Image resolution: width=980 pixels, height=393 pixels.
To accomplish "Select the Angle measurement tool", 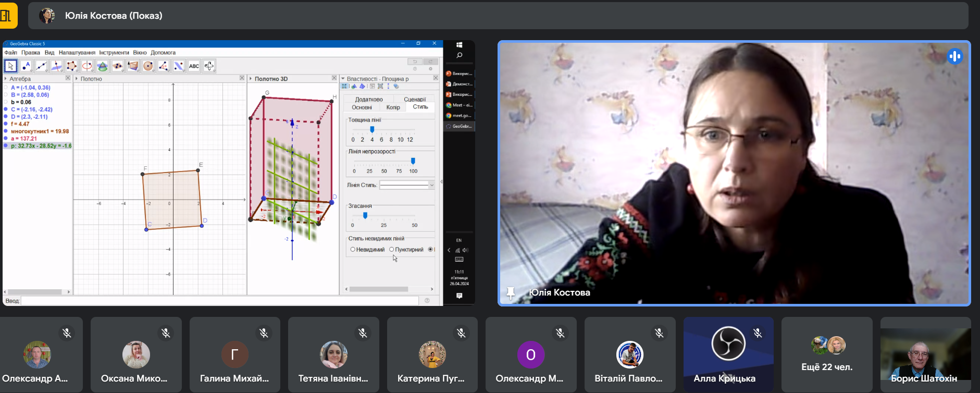I will pyautogui.click(x=163, y=66).
